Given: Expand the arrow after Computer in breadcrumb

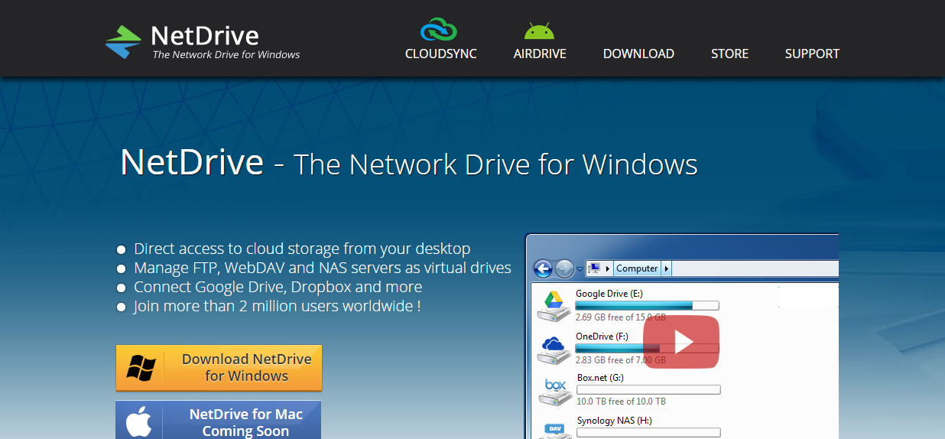Looking at the screenshot, I should coord(667,268).
